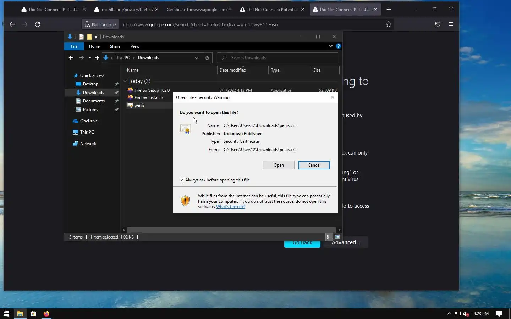Open Explorer View ribbon tab
The height and width of the screenshot is (319, 511).
point(135,46)
